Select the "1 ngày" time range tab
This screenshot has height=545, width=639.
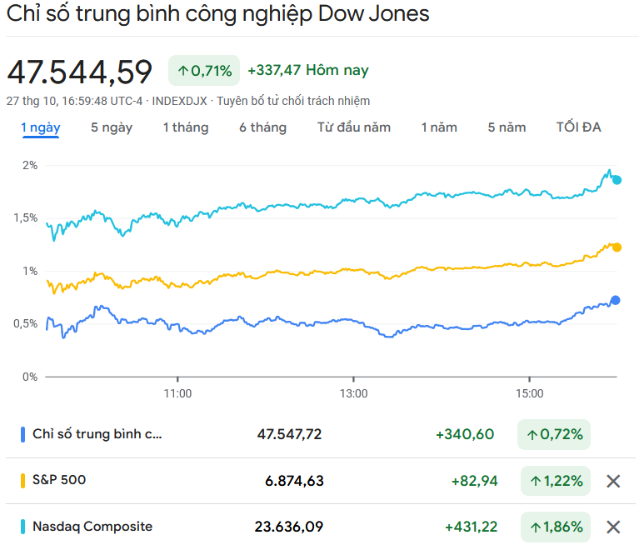pos(40,127)
